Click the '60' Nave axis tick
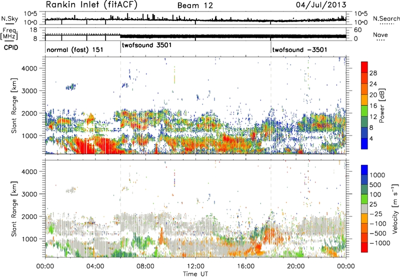This screenshot has height=277, width=400. (357, 30)
